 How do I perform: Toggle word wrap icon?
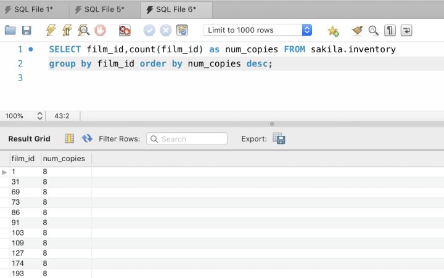[406, 30]
